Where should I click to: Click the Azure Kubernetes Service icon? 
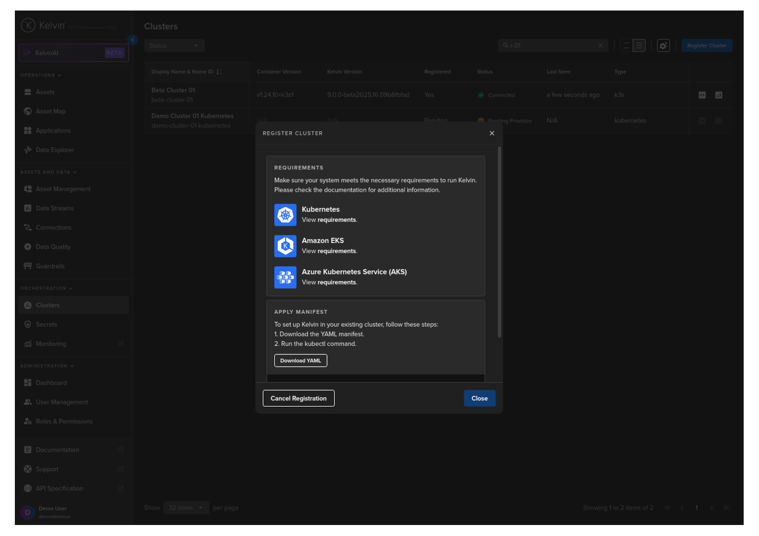tap(285, 278)
